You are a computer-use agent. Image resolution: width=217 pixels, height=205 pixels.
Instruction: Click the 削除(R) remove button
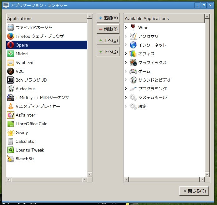108,29
